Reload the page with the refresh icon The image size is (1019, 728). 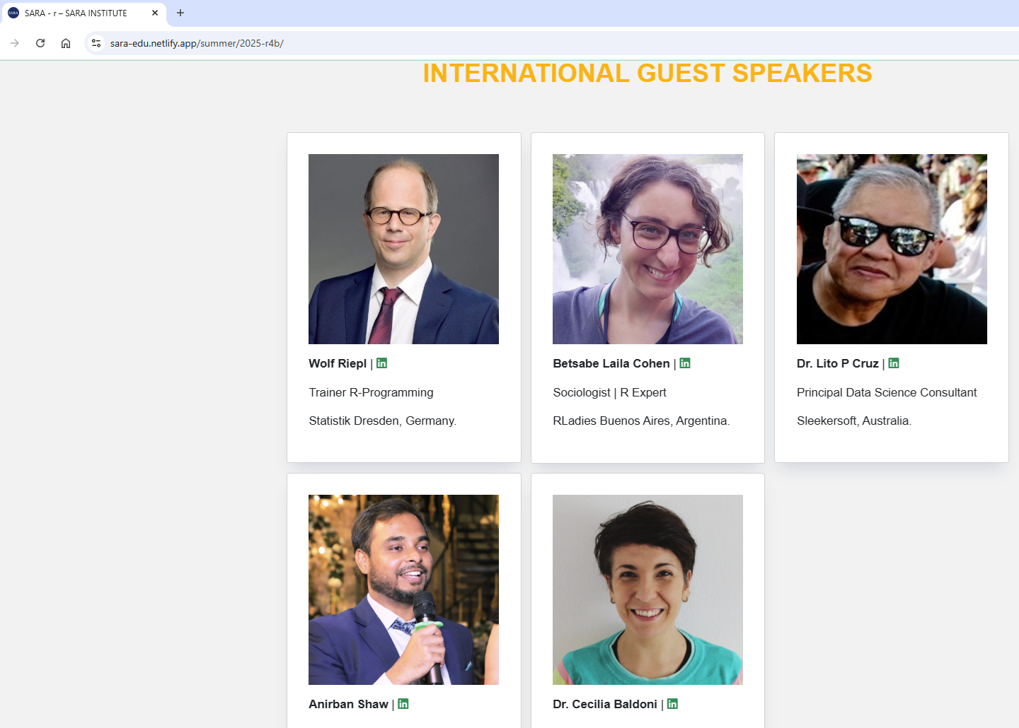tap(40, 43)
